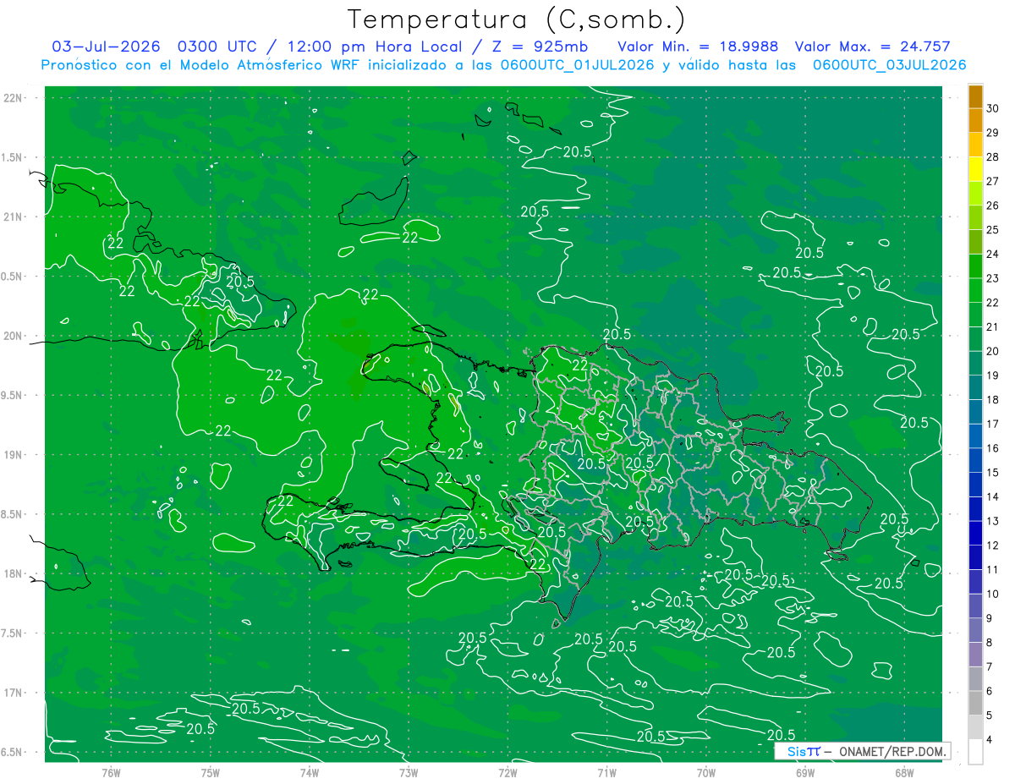
Task: Click the "70W" longitude axis label
Action: (706, 773)
